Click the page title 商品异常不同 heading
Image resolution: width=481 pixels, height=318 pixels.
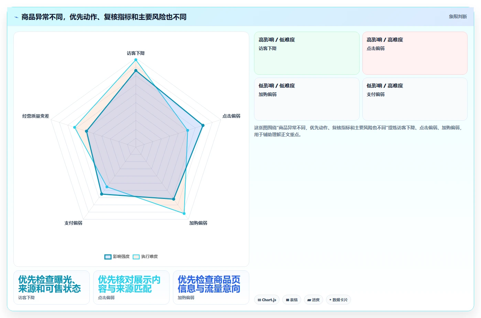104,17
